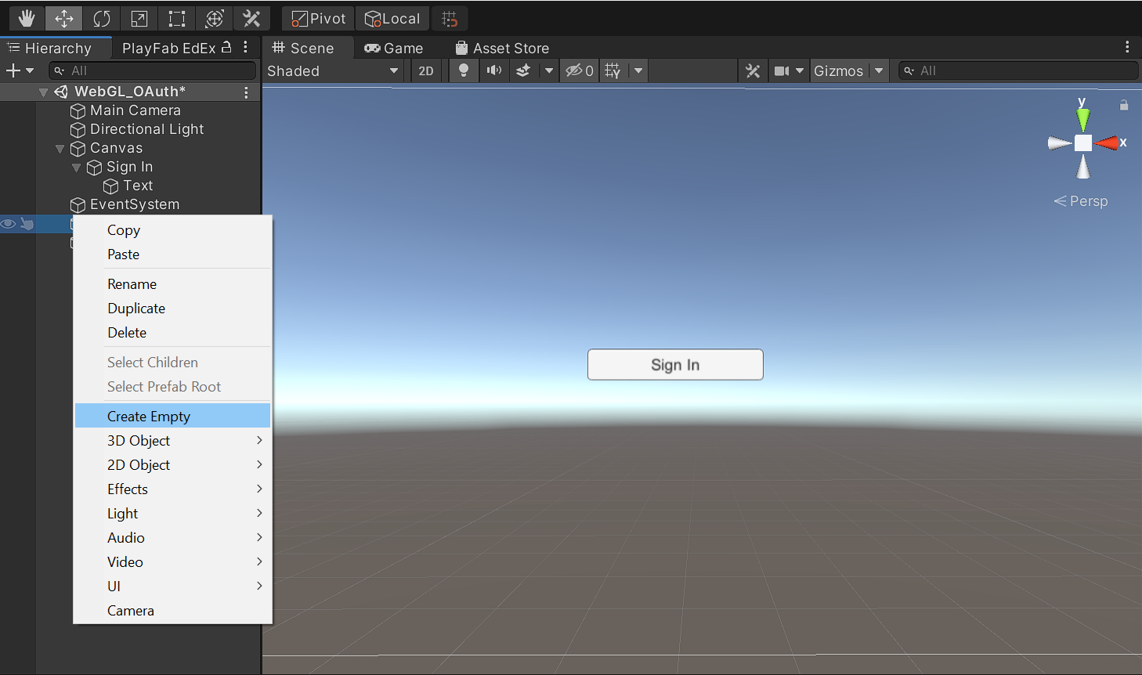This screenshot has height=675, width=1142.
Task: Toggle Pivot handle position button
Action: [x=318, y=18]
